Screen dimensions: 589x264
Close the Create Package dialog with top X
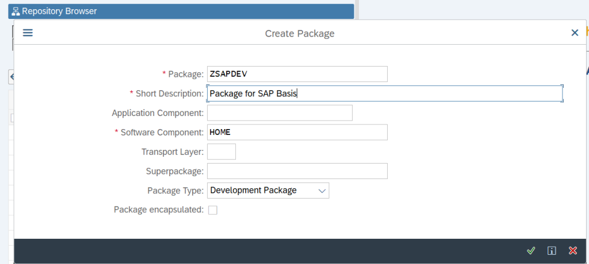[x=575, y=33]
